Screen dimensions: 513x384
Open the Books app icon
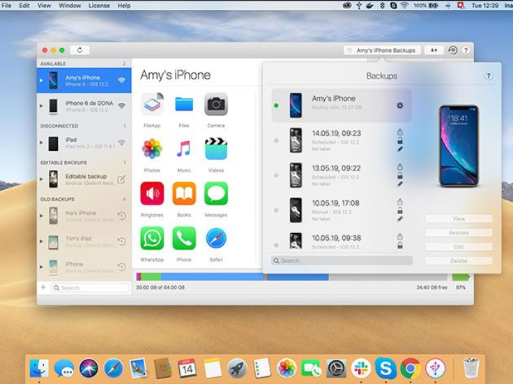click(x=184, y=193)
